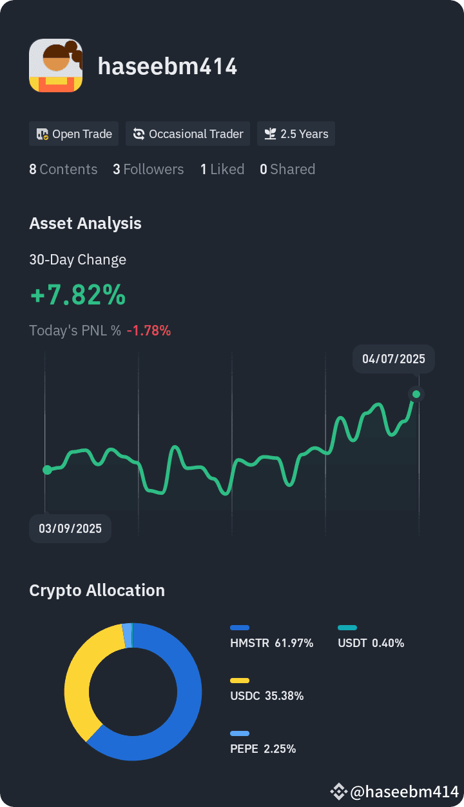Select the Occasional Trader badge

point(188,134)
